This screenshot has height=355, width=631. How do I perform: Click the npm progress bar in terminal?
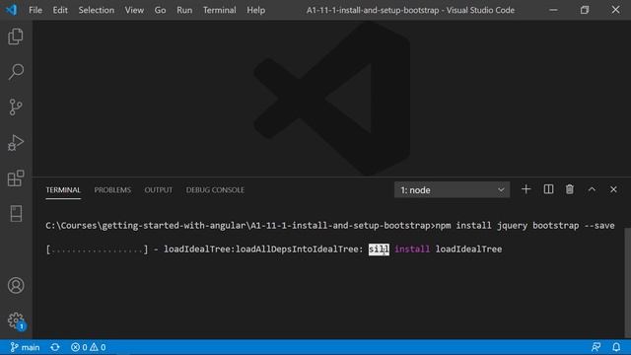(97, 249)
